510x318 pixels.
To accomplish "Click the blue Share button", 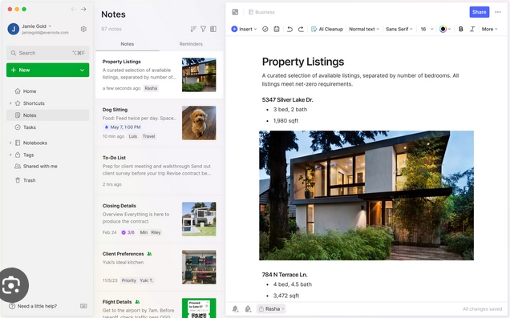I will click(479, 12).
